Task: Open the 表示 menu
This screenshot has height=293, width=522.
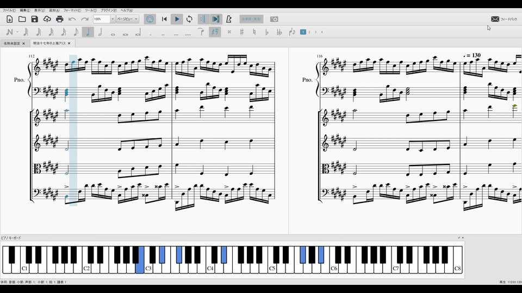Action: [x=40, y=10]
